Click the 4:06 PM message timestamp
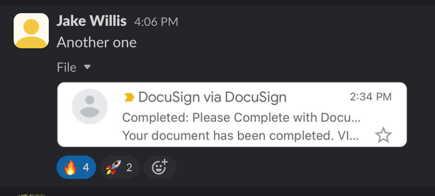 (156, 22)
